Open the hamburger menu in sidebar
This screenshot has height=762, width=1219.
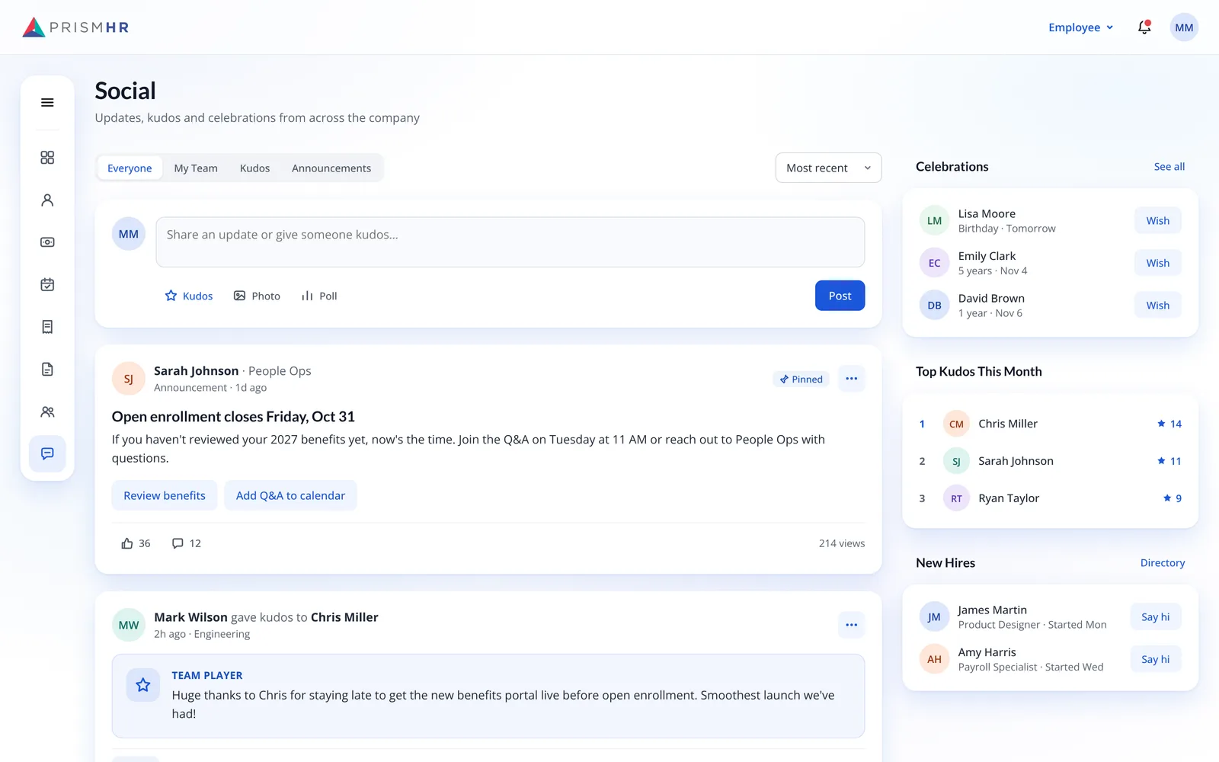(x=47, y=103)
